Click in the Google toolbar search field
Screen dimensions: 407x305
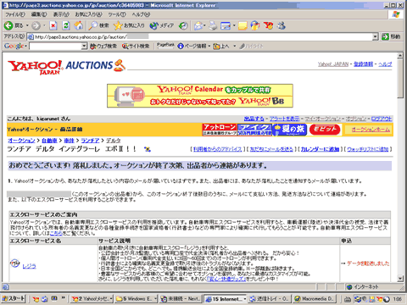[x=55, y=46]
